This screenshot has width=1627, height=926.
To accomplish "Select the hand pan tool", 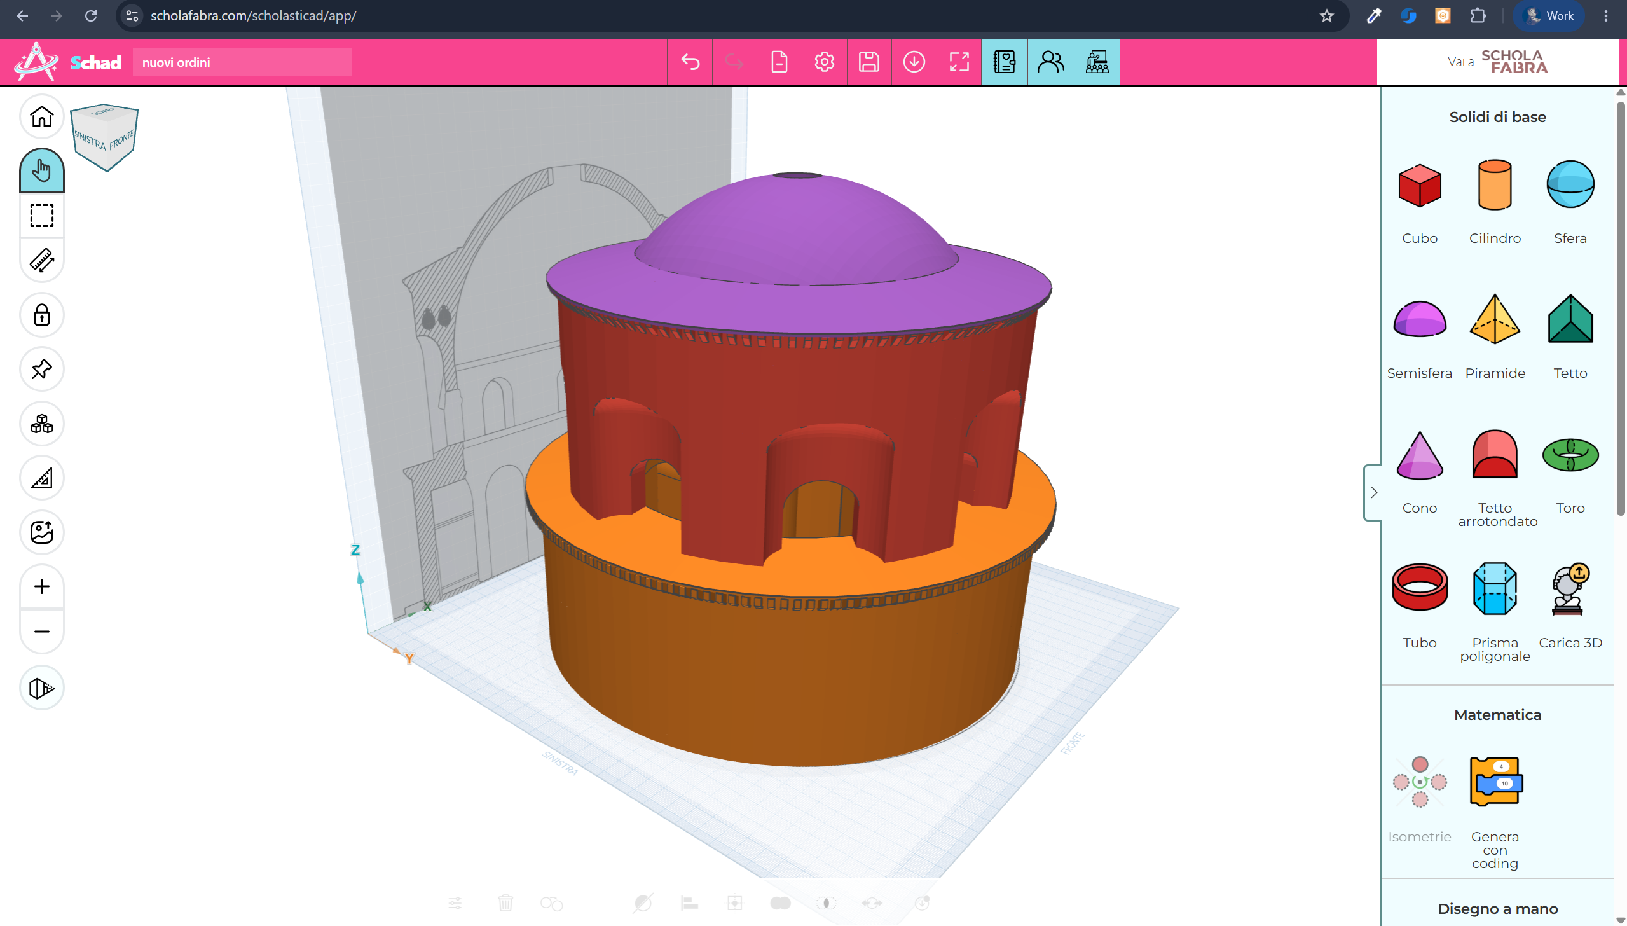I will coord(42,170).
